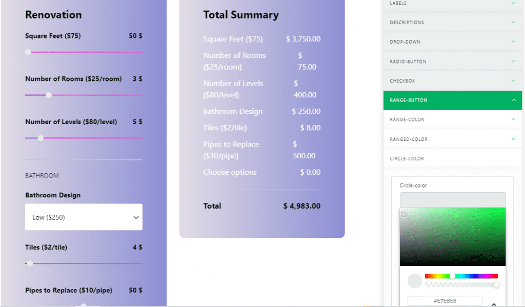The width and height of the screenshot is (525, 307).
Task: Click the hue spectrum slider
Action: click(461, 276)
